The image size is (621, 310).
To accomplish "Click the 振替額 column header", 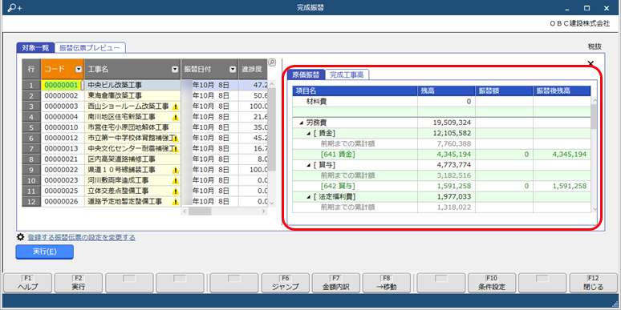I will tap(504, 91).
